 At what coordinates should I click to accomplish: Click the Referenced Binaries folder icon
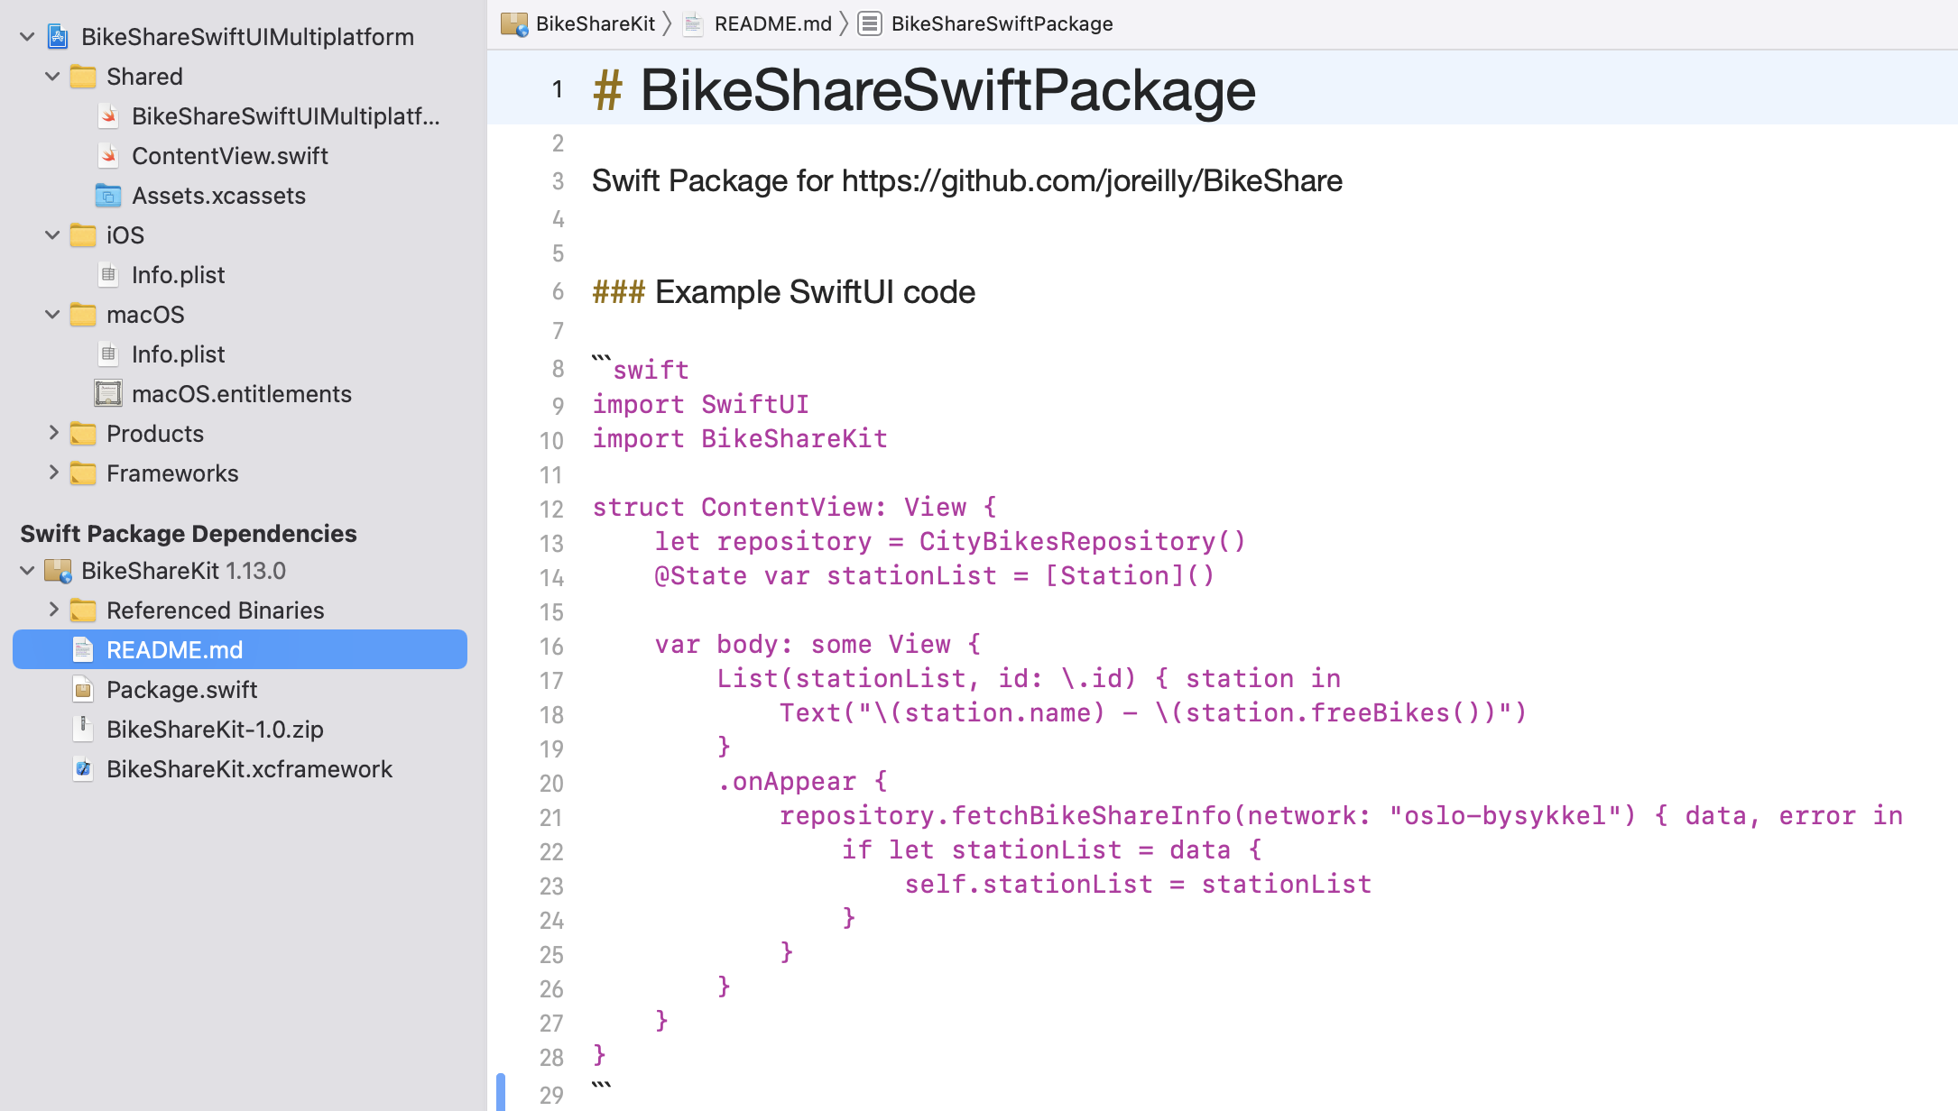point(83,611)
